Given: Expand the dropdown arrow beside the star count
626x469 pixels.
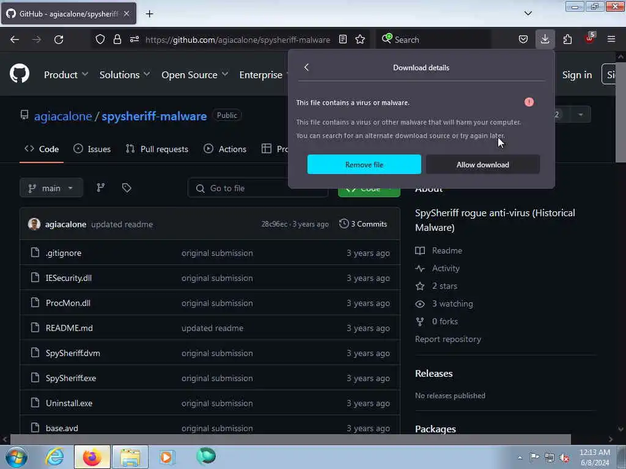Looking at the screenshot, I should coord(580,115).
